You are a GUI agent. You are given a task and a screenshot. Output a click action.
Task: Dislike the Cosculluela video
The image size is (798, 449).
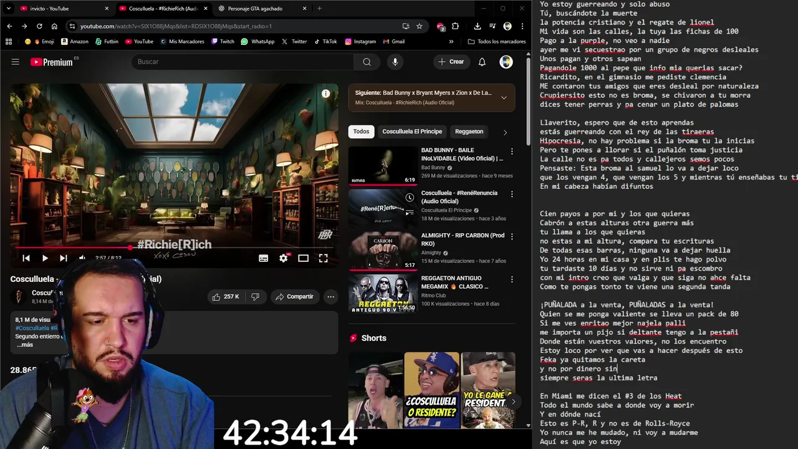click(x=255, y=297)
